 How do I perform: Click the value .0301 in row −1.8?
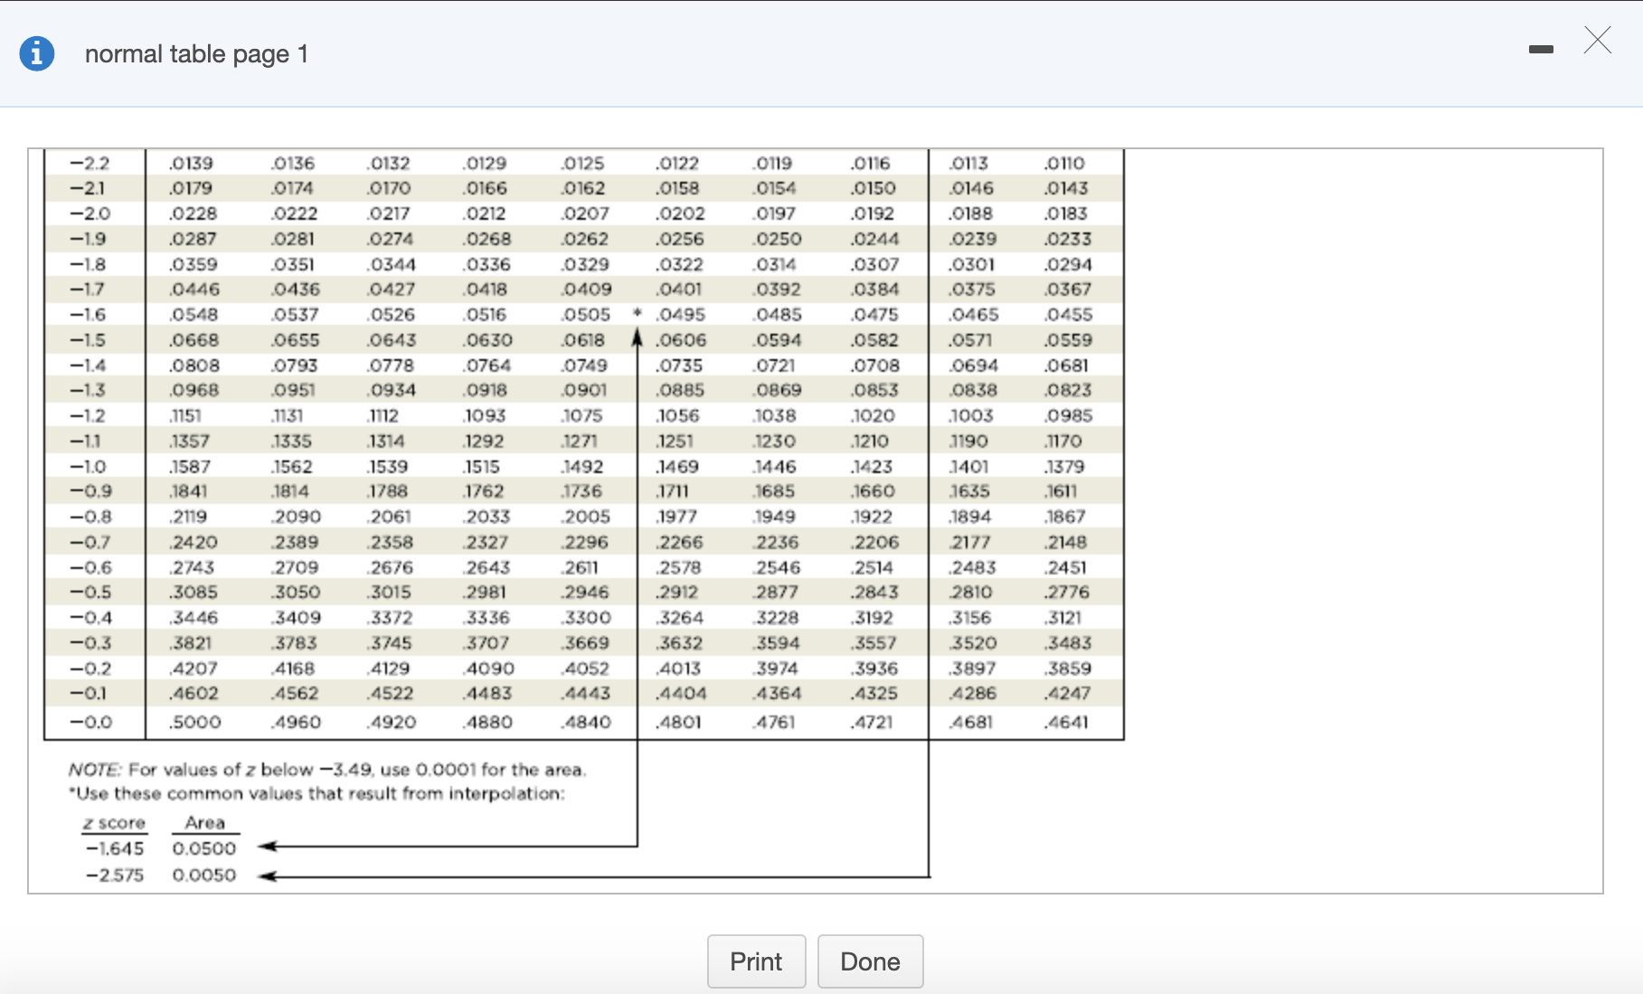972,265
